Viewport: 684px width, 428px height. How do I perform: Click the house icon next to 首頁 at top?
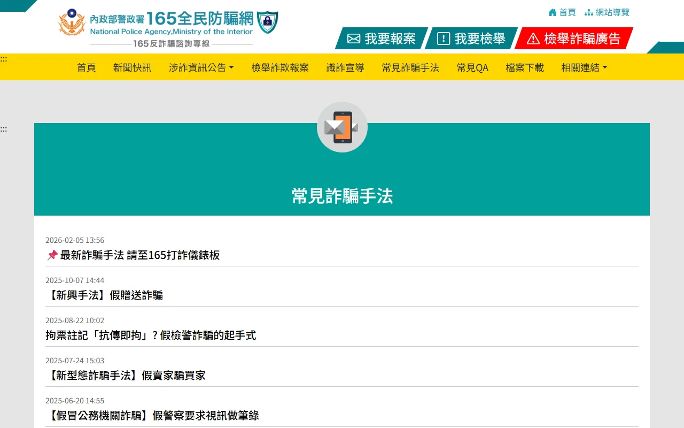pyautogui.click(x=553, y=12)
